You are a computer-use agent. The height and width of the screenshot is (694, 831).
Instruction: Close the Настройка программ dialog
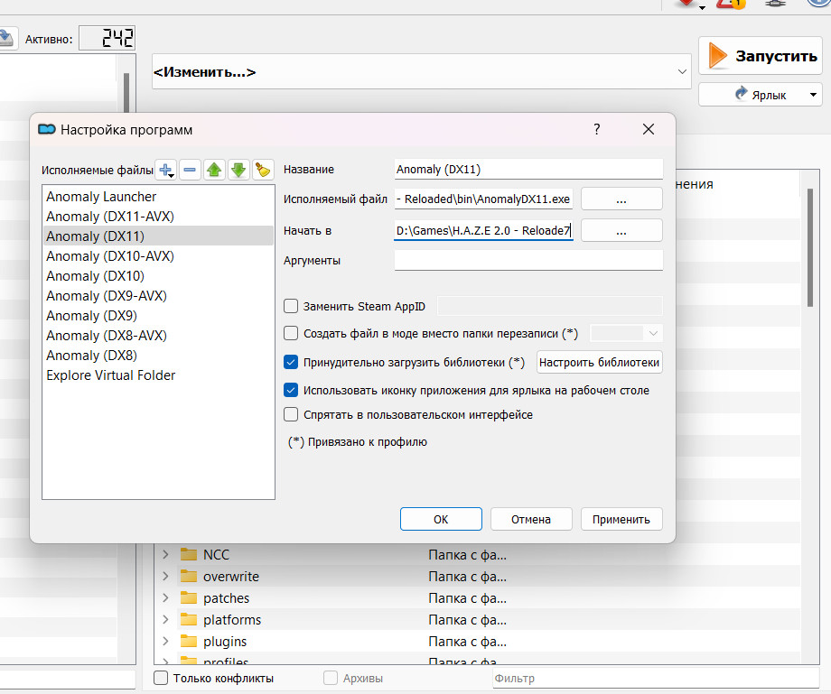point(649,129)
